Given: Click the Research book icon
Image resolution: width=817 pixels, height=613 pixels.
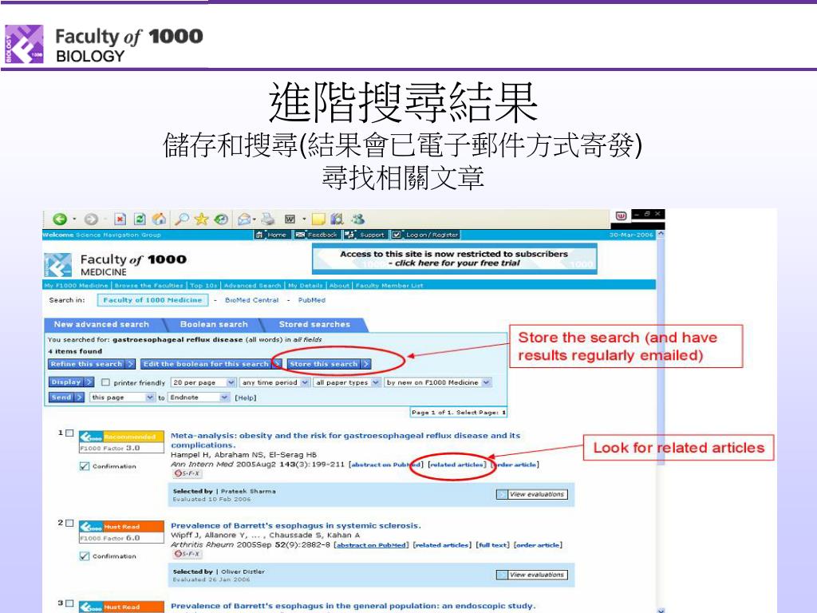Looking at the screenshot, I should click(337, 219).
